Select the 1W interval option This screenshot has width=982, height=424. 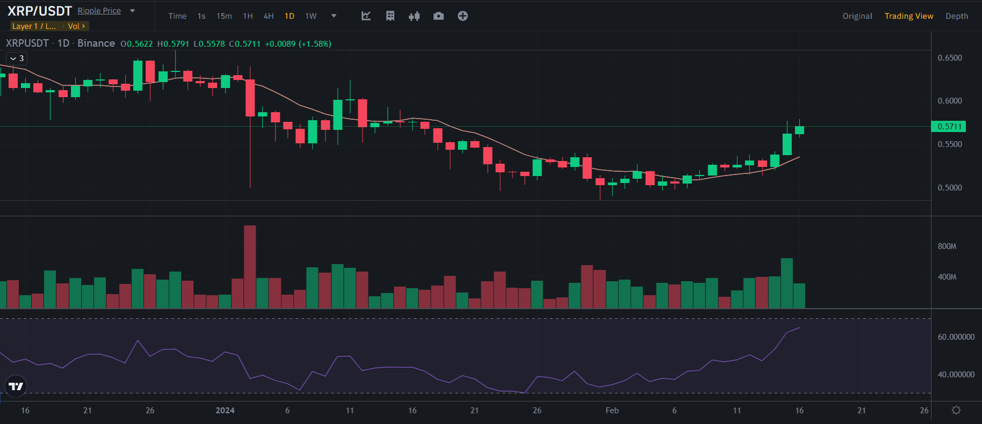tap(311, 16)
